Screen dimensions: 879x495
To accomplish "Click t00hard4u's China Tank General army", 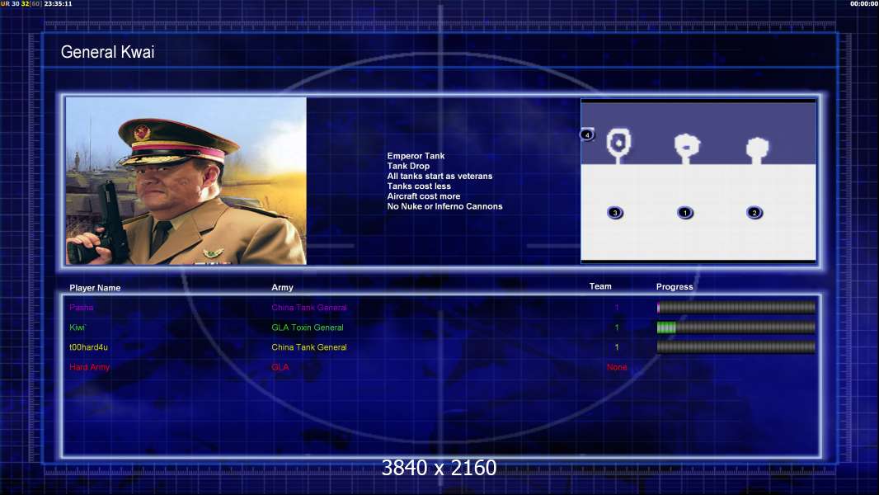I will (x=309, y=347).
